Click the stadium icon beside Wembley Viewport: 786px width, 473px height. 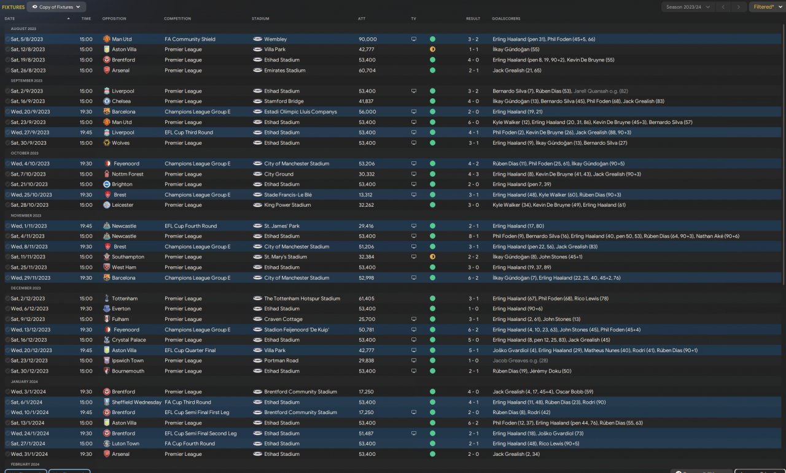tap(258, 39)
